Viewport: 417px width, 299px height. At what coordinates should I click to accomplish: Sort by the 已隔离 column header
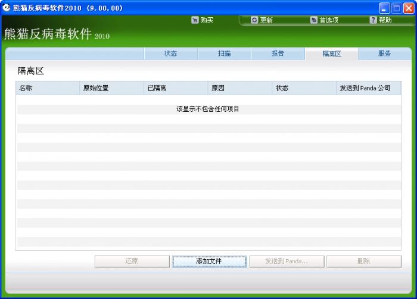(x=176, y=88)
